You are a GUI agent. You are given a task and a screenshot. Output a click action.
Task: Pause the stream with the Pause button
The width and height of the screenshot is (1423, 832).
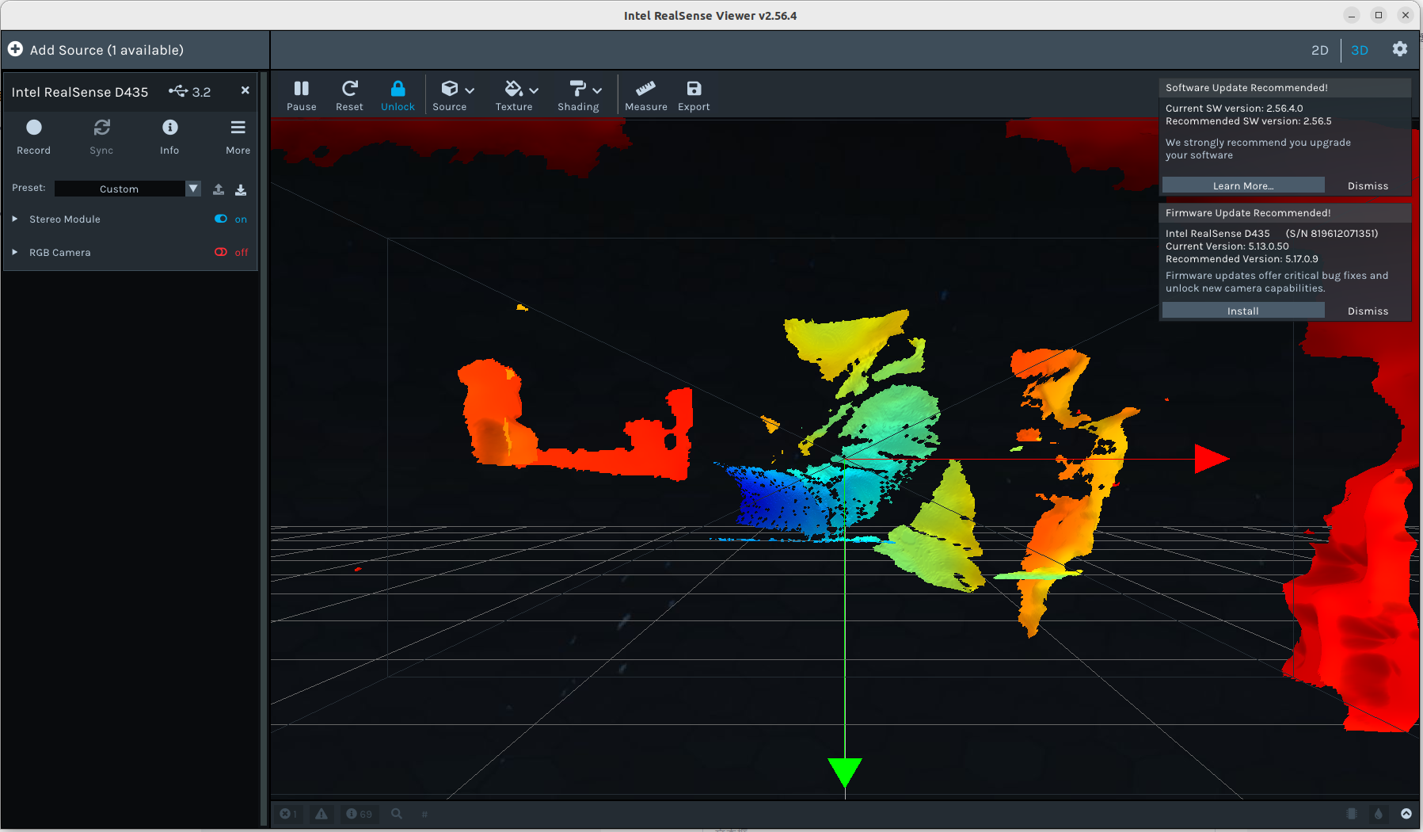pos(301,96)
